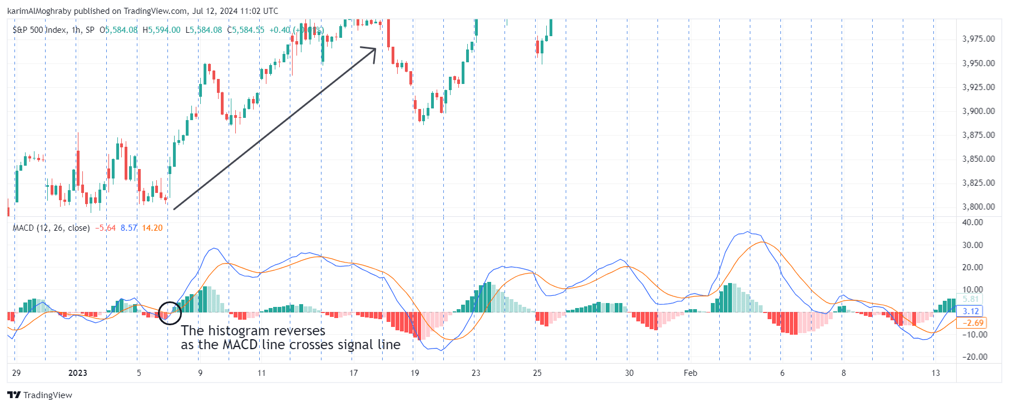The width and height of the screenshot is (1009, 407).
Task: Click the 29 date label on time axis
Action: 17,373
